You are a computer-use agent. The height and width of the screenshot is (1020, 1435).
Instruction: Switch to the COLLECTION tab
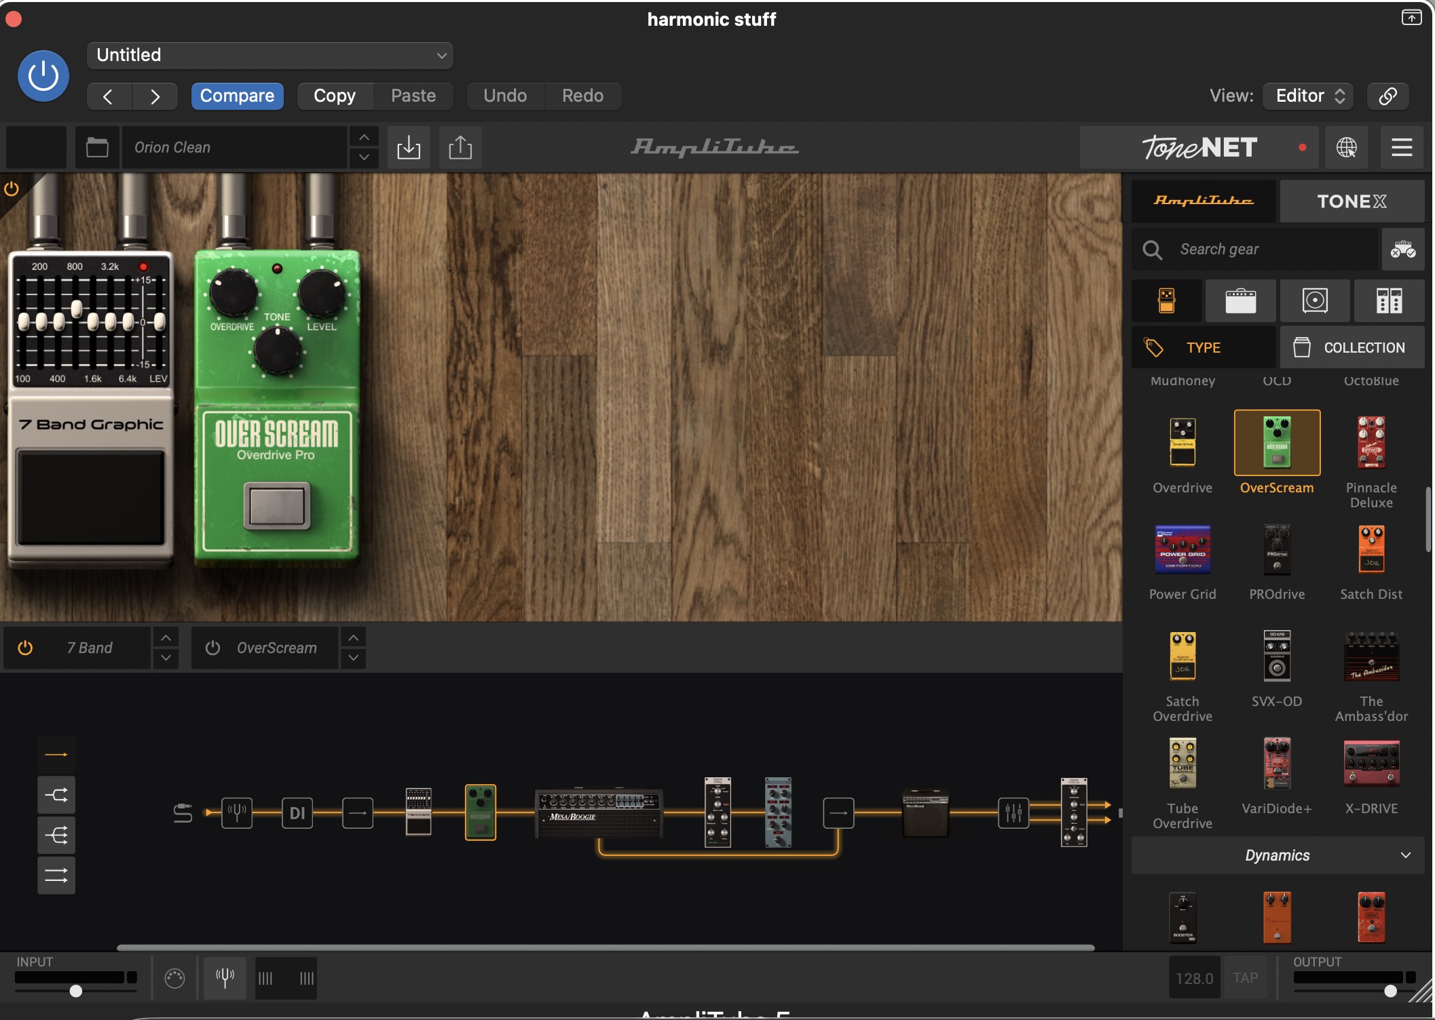point(1352,347)
